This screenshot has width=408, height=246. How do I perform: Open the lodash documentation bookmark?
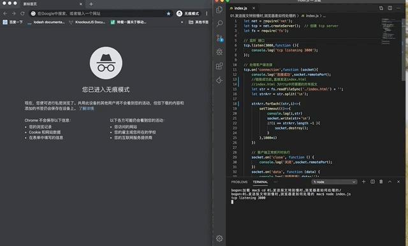(46, 22)
